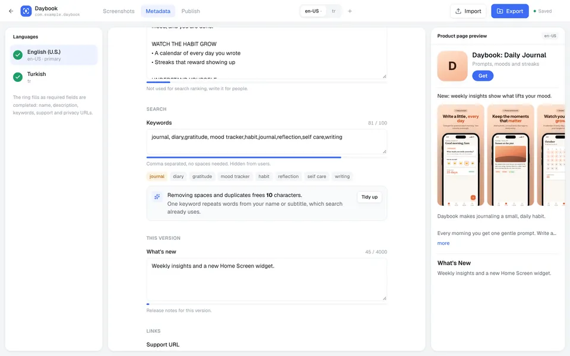Click the gratitude keyword chip
The width and height of the screenshot is (570, 356).
[x=202, y=176]
